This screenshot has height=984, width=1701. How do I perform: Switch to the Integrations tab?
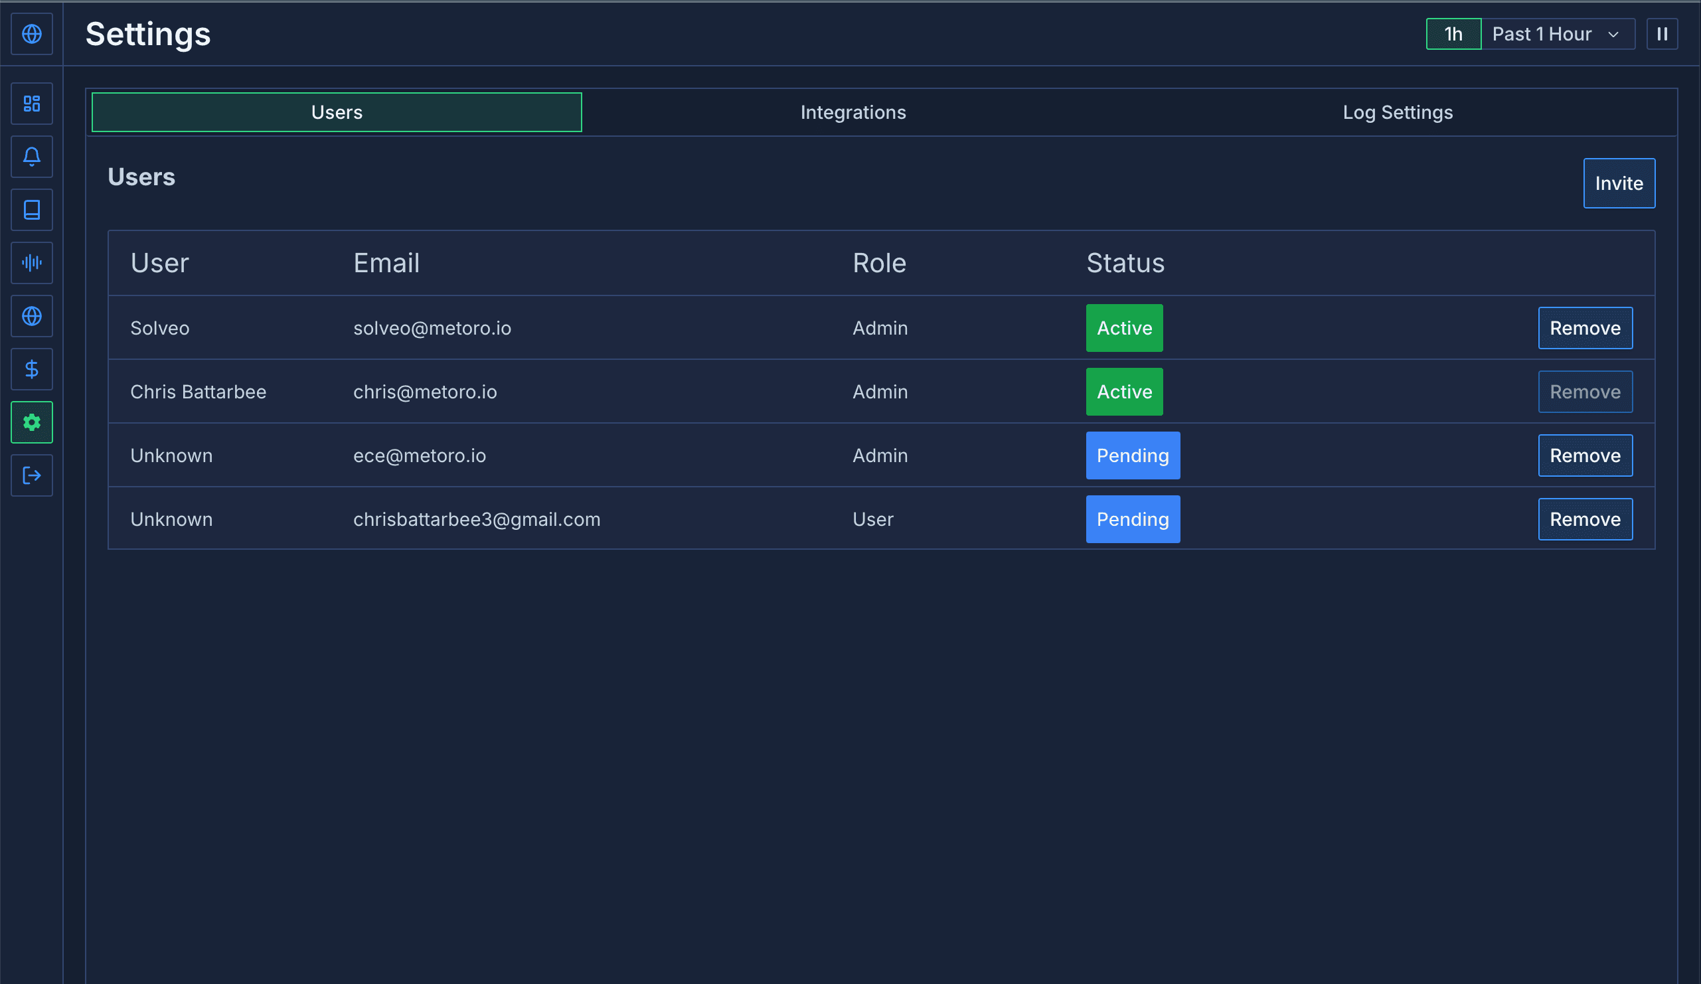pyautogui.click(x=853, y=112)
